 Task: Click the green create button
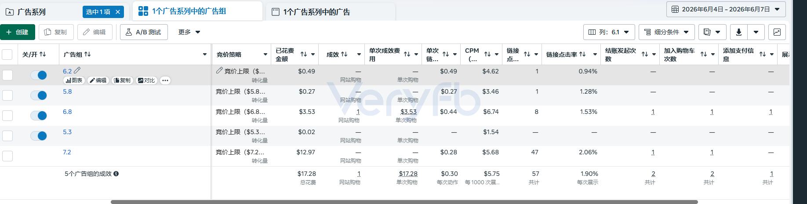[x=17, y=32]
